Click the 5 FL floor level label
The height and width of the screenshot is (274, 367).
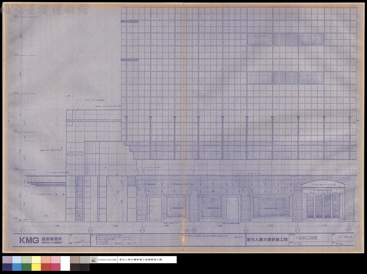point(16,54)
